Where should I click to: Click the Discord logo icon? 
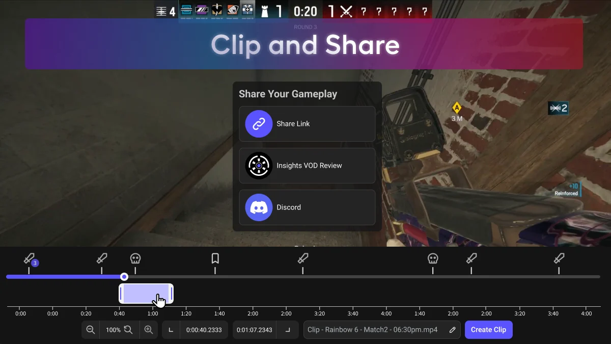(x=259, y=207)
